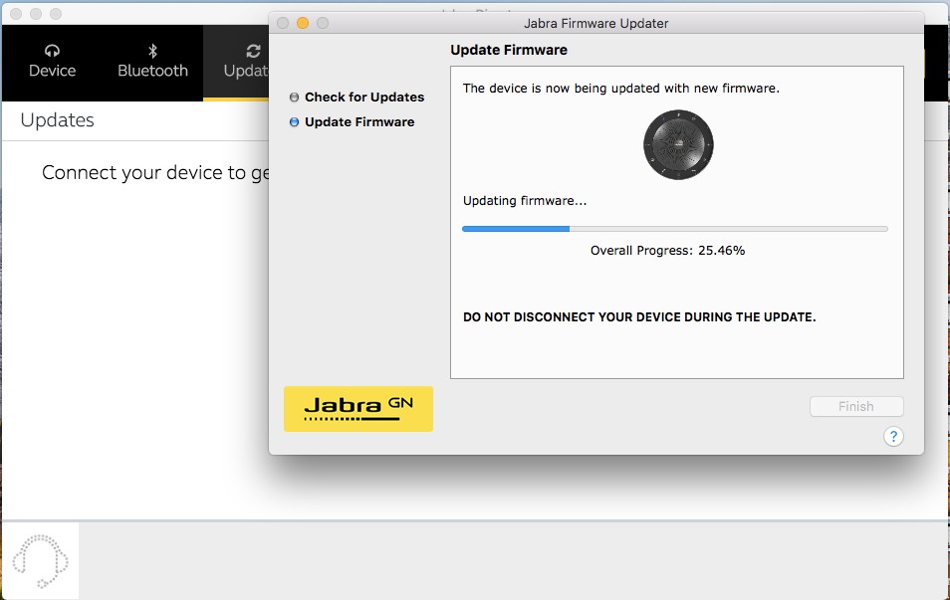Click the refresh arrows icon above Updates
Image resolution: width=950 pixels, height=600 pixels.
(253, 51)
